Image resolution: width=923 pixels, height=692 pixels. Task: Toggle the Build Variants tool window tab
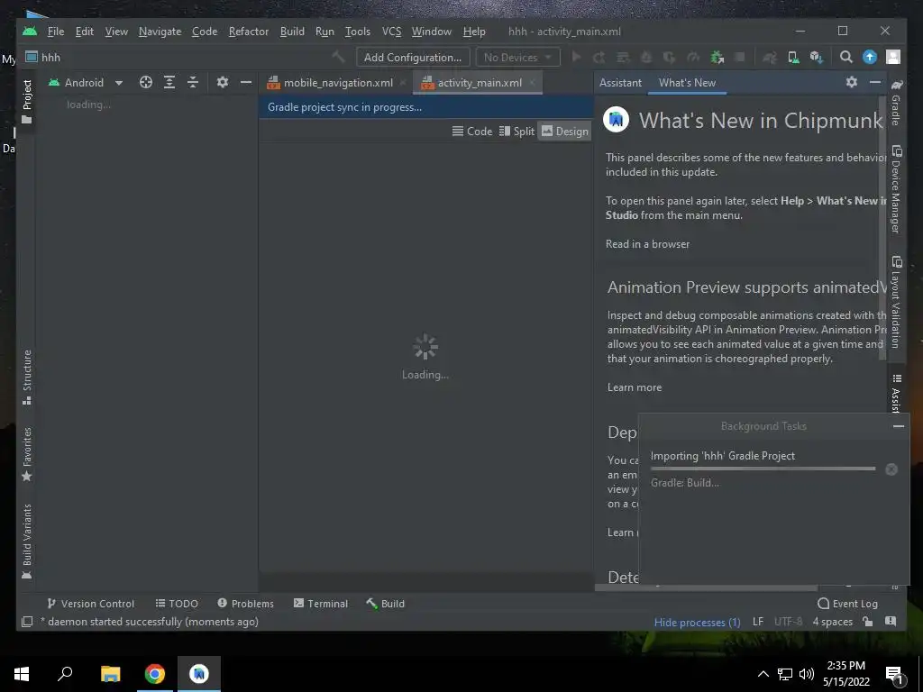[x=27, y=542]
